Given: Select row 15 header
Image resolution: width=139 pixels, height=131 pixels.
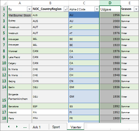Looking at the screenshot, I should (x=4, y=96).
